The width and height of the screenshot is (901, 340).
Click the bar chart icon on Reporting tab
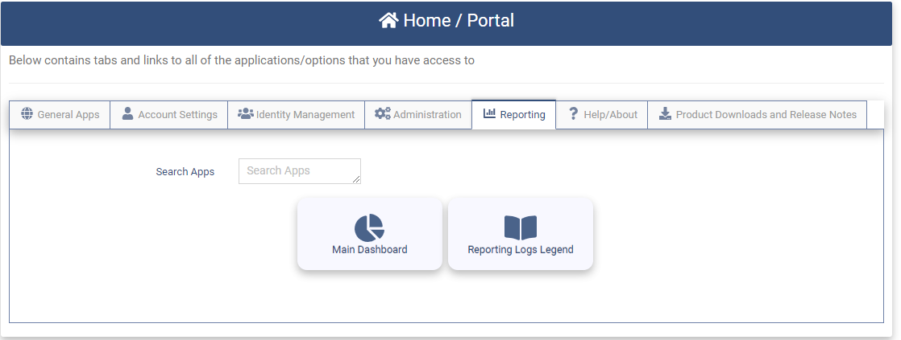(x=489, y=114)
